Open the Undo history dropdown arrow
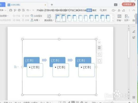This screenshot has width=138, height=103. 30,10
